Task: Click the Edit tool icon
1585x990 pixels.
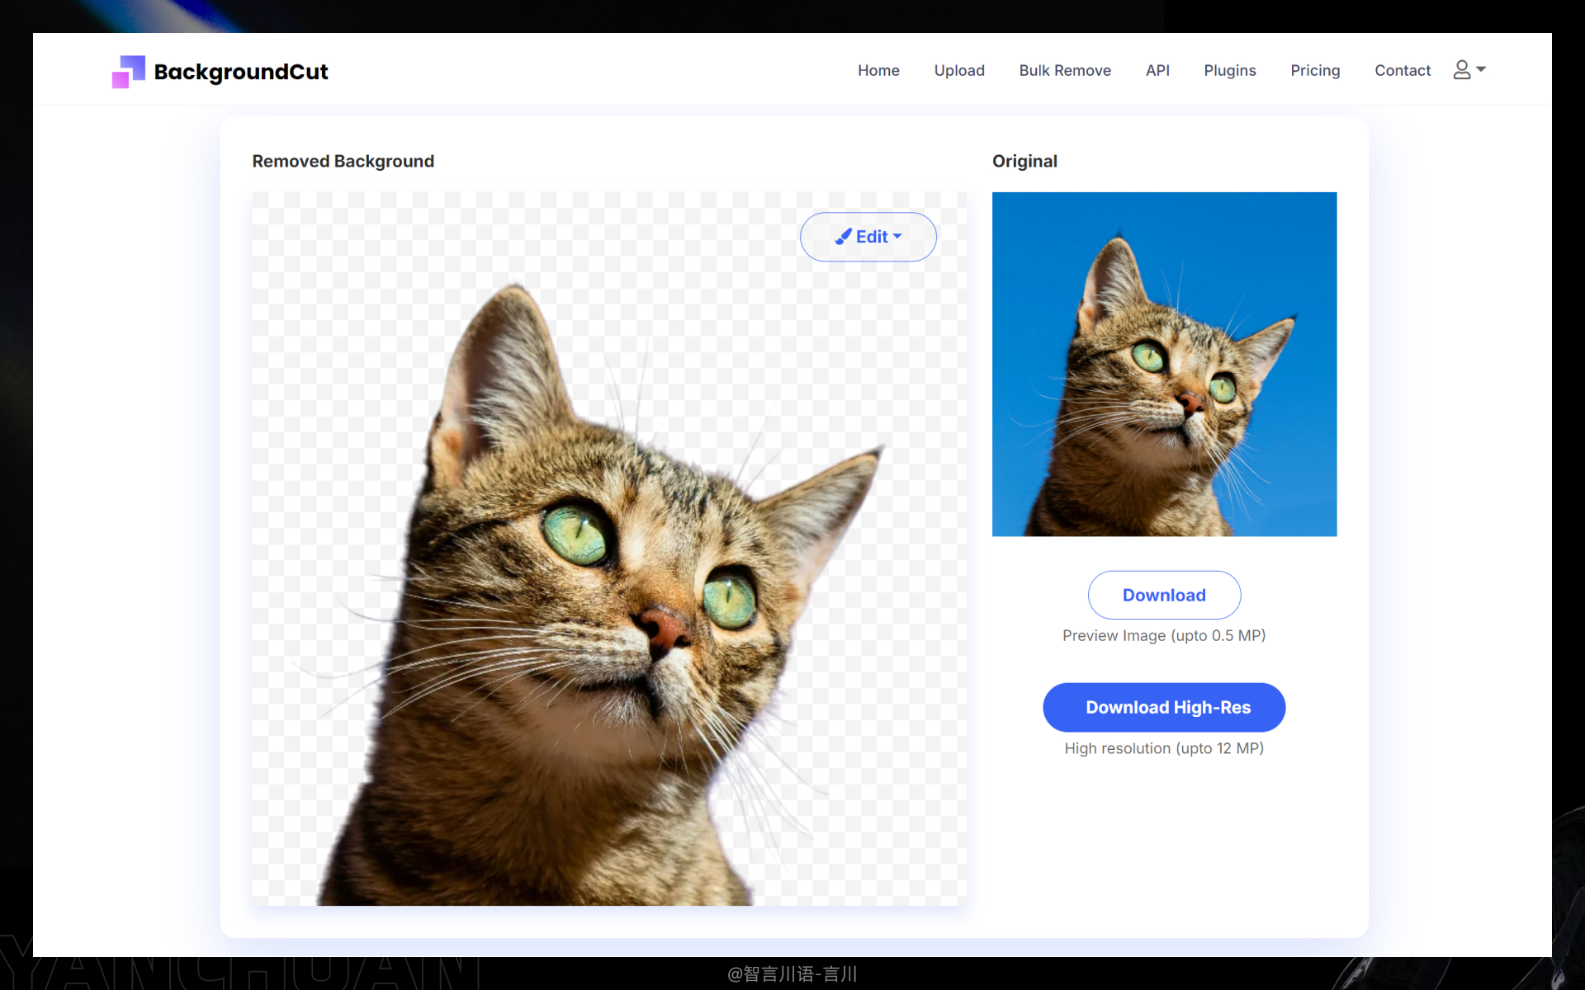Action: 844,236
